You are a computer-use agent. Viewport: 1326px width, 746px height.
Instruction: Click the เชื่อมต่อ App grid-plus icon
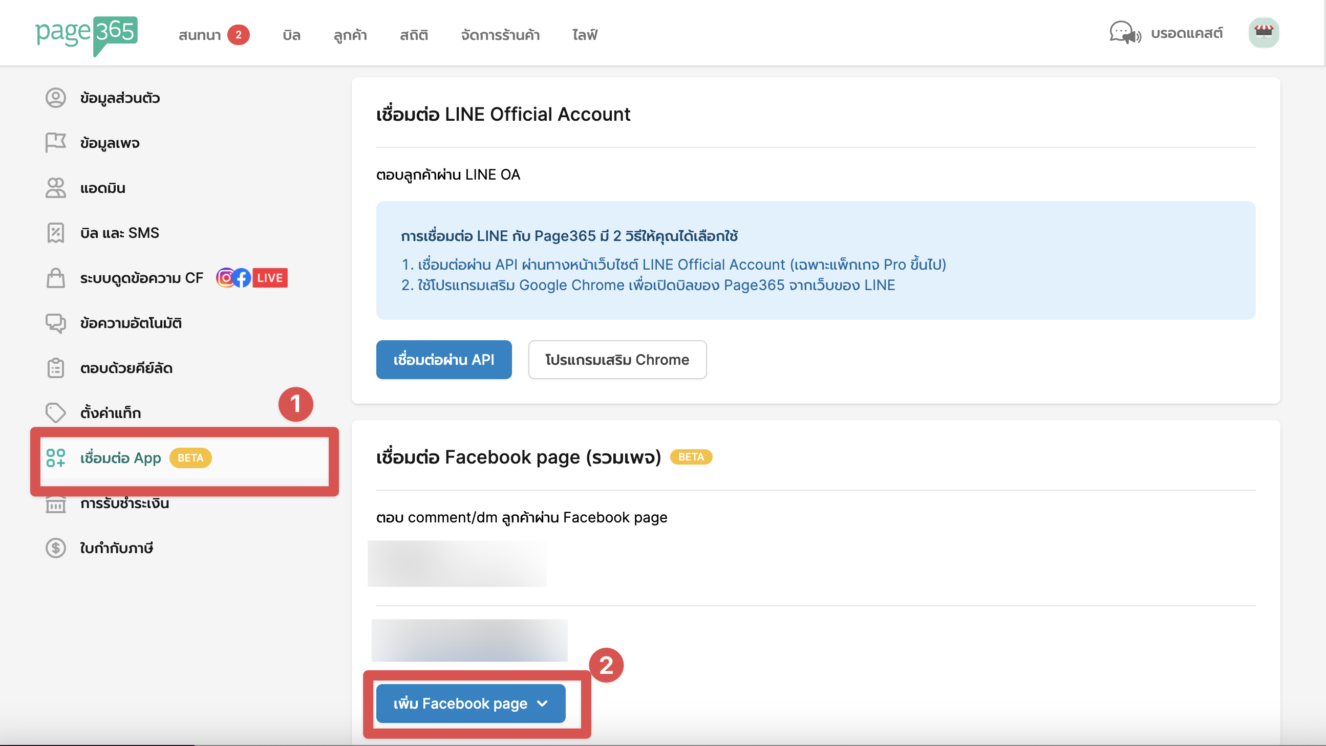(x=56, y=458)
